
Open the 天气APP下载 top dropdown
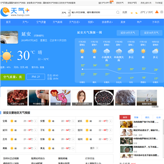pos(106,3)
